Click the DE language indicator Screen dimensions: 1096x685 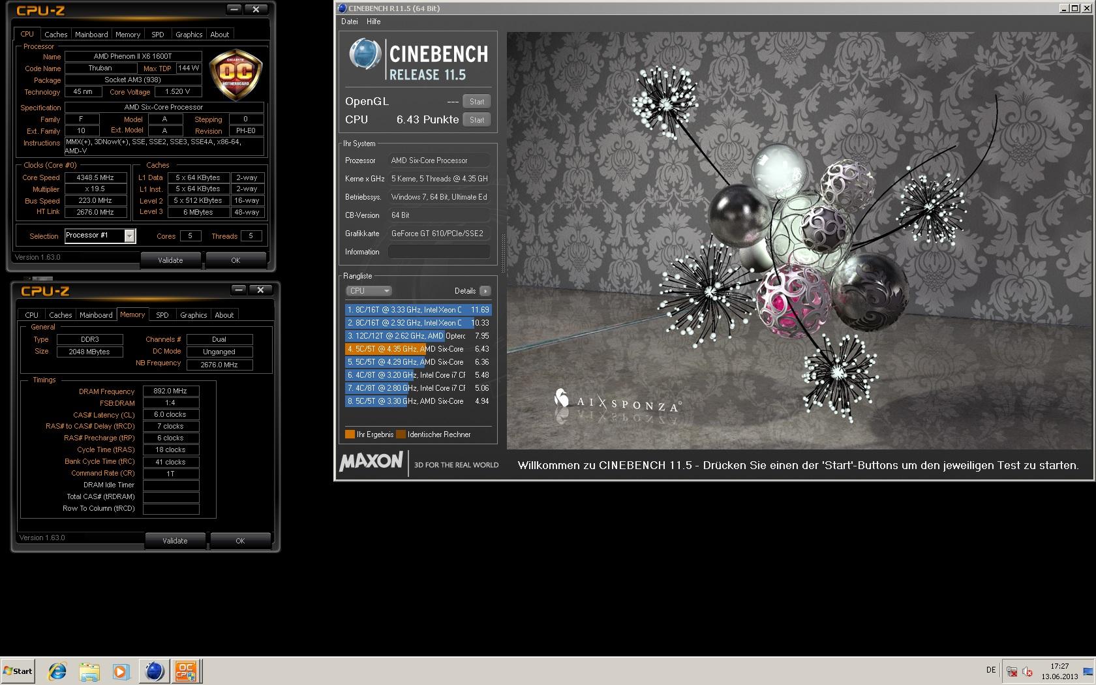click(x=991, y=670)
